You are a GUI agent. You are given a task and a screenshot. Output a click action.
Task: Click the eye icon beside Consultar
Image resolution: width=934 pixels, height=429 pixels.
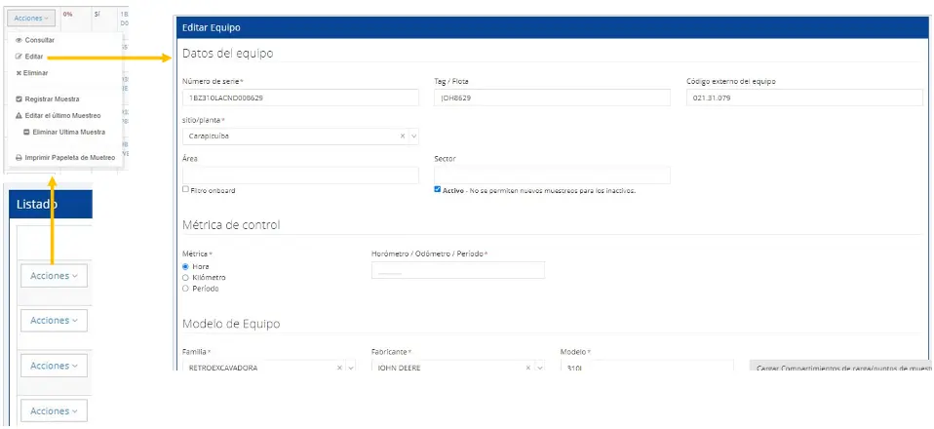(19, 40)
